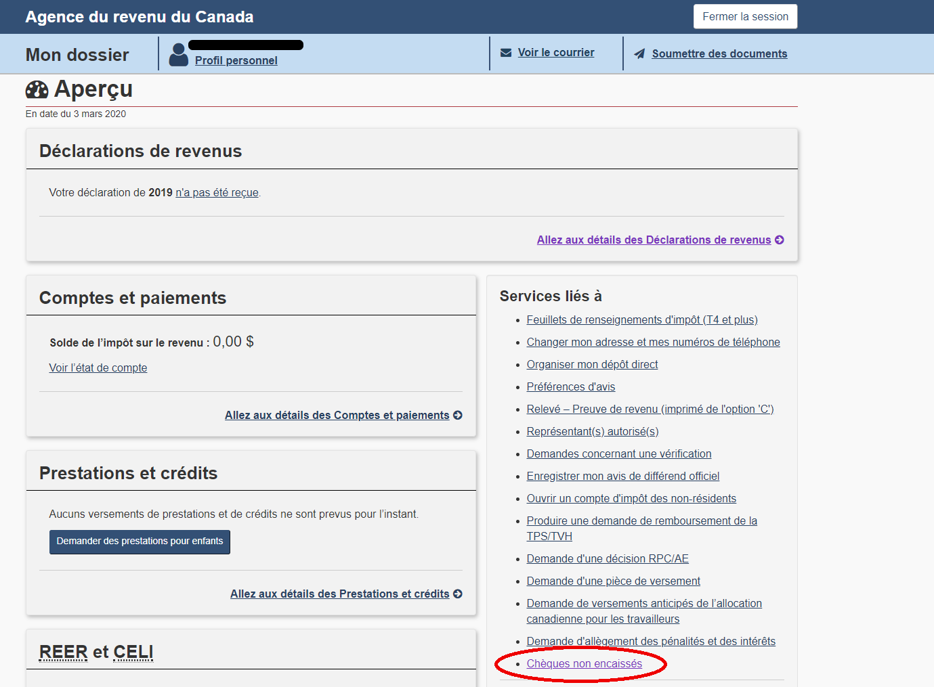The image size is (934, 687).
Task: Click the n'a pas été reçue link
Action: click(217, 193)
